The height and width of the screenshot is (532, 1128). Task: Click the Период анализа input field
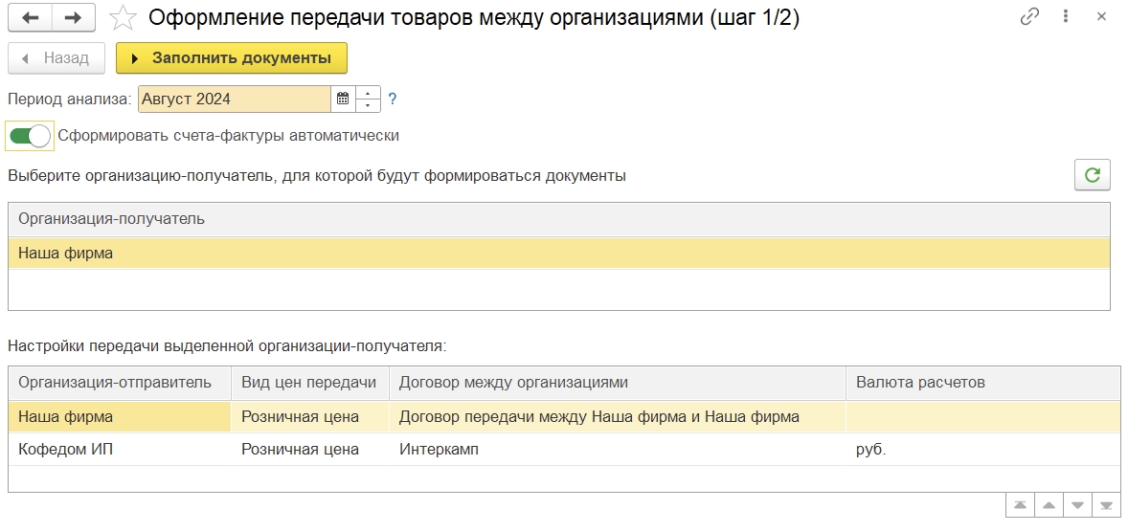(235, 100)
